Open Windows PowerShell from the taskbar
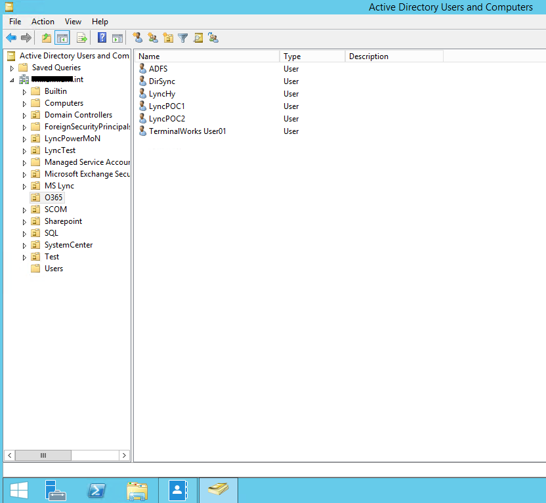Viewport: 546px width, 503px height. 96,491
